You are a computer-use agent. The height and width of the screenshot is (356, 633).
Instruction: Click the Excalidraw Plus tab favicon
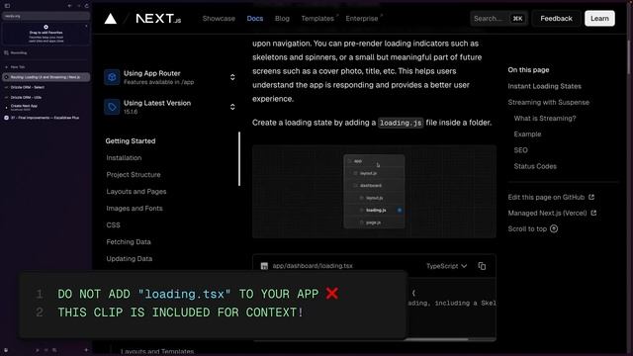click(x=6, y=118)
